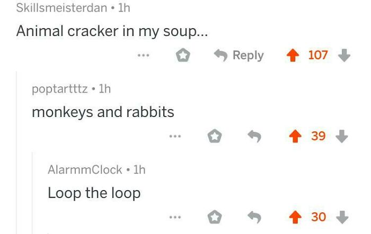Give award to Skillsmeisterdan's comment

(183, 55)
